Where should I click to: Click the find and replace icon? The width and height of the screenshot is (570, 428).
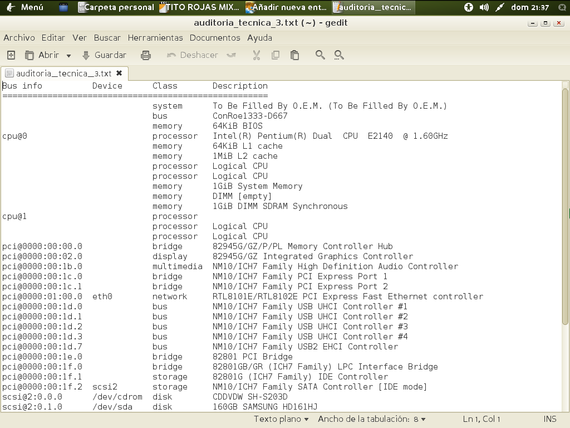point(338,55)
